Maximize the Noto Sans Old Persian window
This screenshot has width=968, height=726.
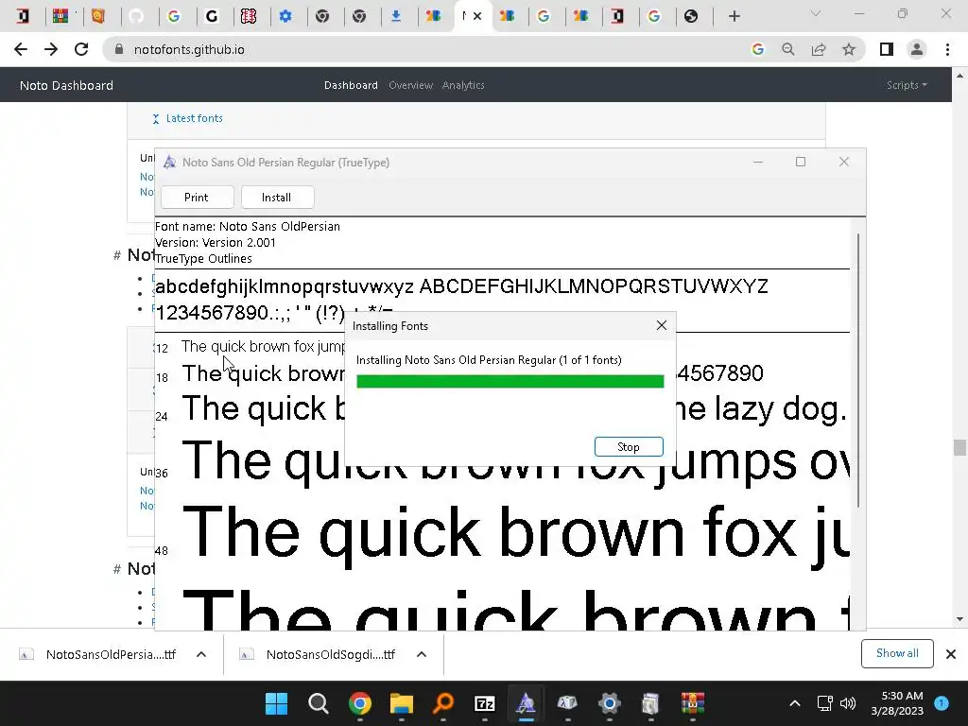click(x=801, y=162)
